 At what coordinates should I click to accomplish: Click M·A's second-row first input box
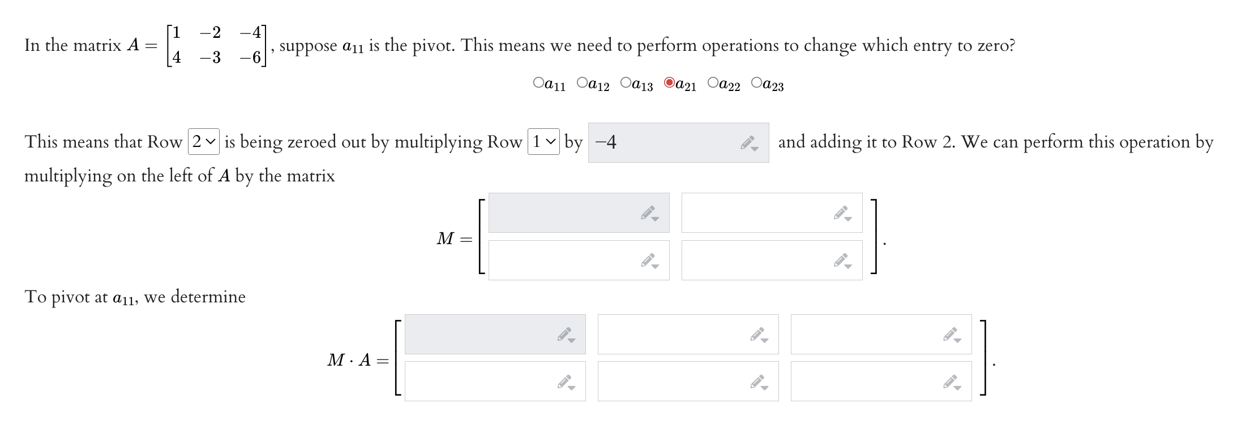tap(481, 381)
